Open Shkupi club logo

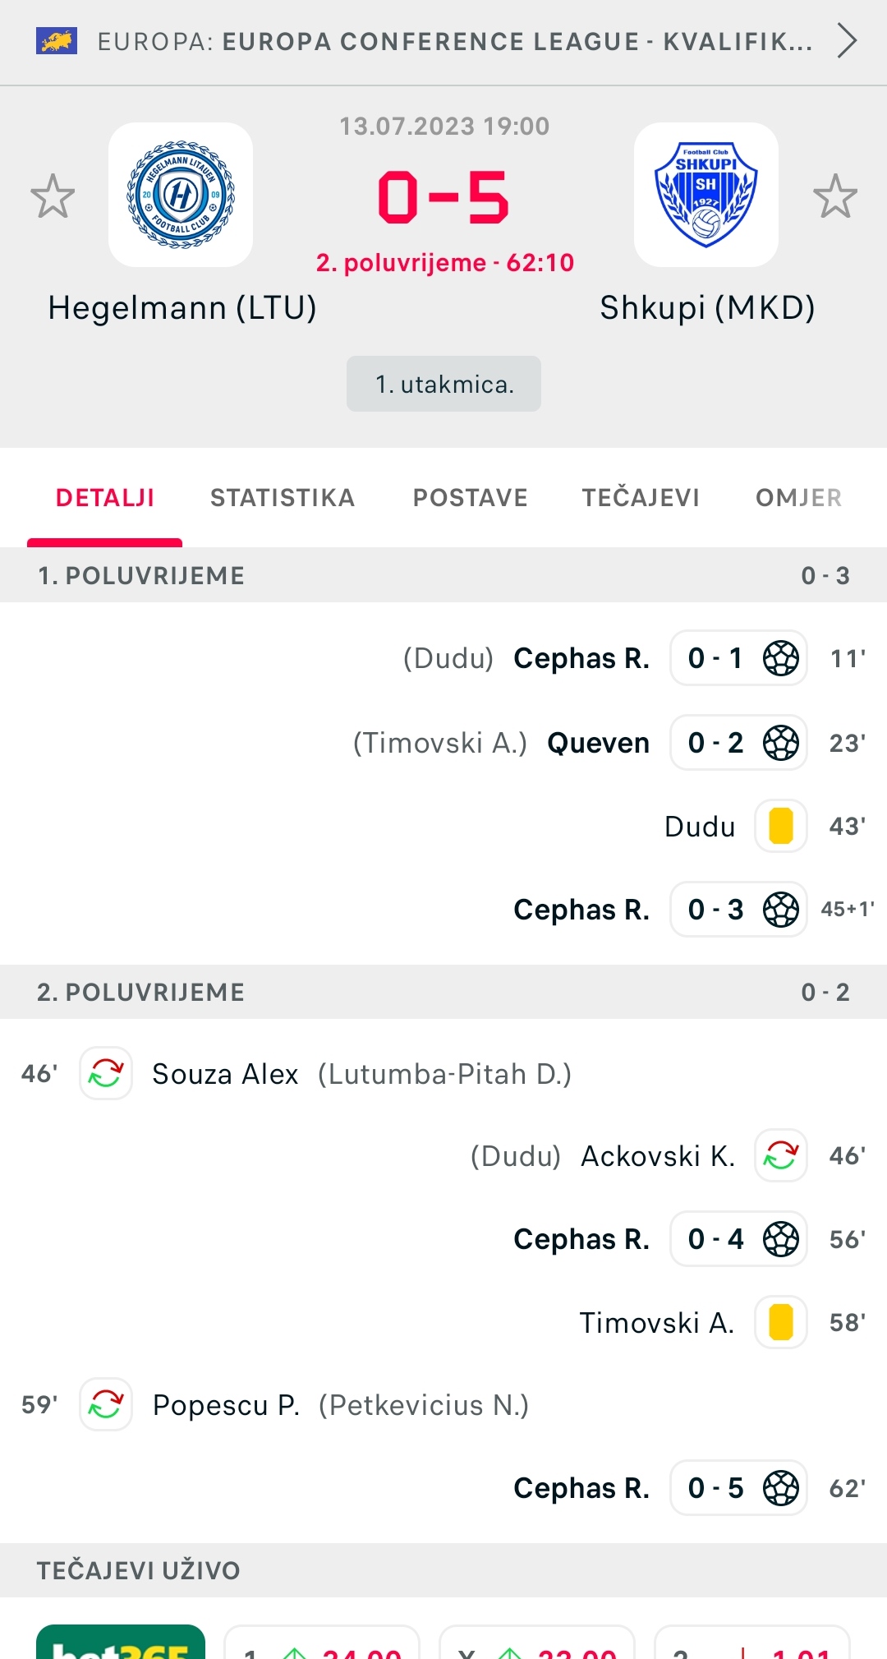(x=706, y=195)
